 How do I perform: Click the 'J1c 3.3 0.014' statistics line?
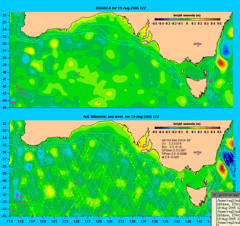pyautogui.click(x=171, y=144)
